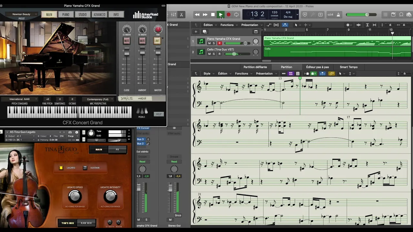Toggle the blue Catch playhead button in tracks area

tap(285, 25)
